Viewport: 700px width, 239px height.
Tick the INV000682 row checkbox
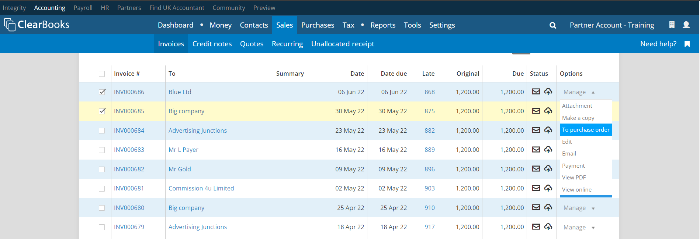pyautogui.click(x=102, y=169)
